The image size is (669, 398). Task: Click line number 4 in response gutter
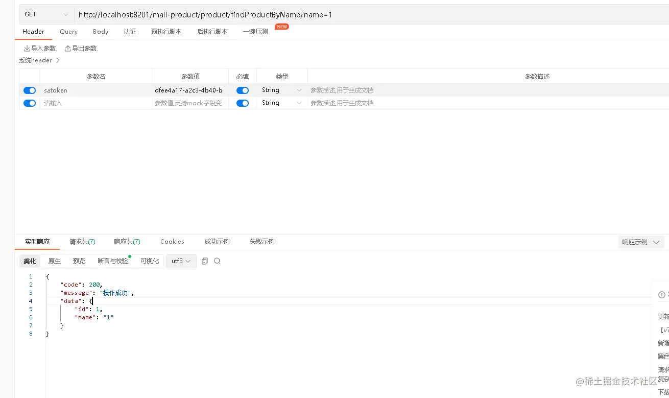click(31, 301)
